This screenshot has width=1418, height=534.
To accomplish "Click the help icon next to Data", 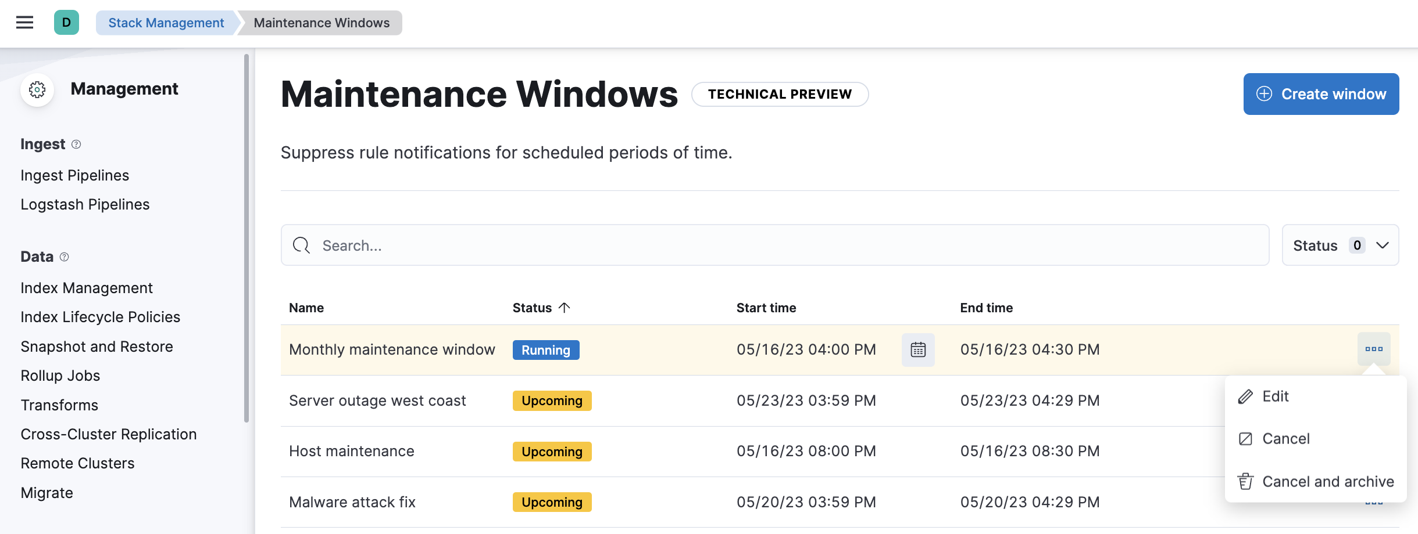I will pos(65,257).
